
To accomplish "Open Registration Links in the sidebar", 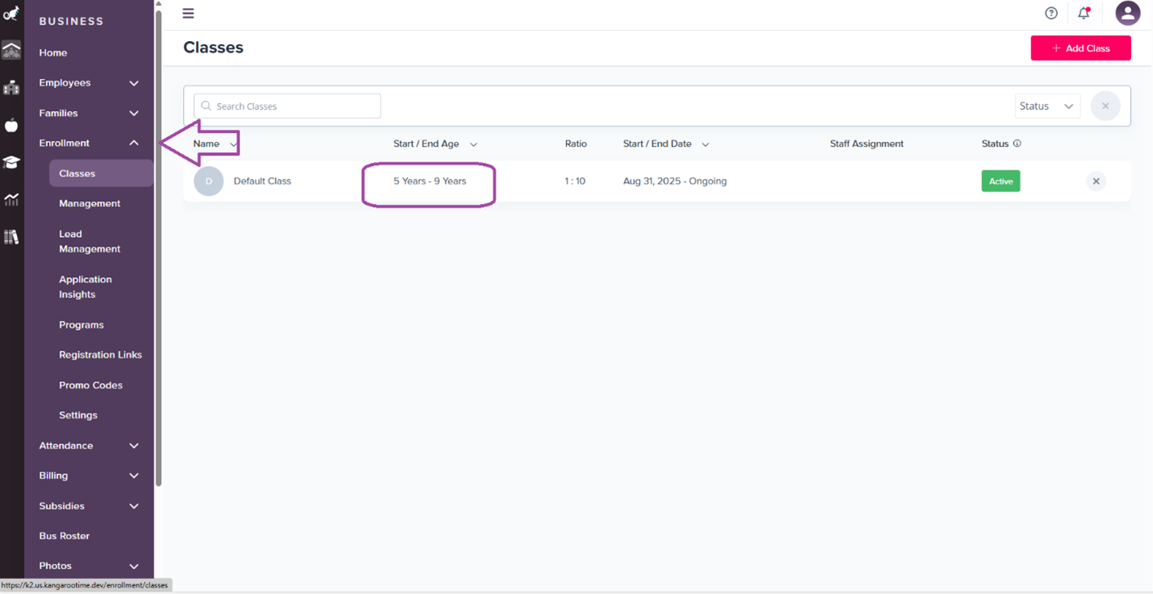I will [101, 355].
